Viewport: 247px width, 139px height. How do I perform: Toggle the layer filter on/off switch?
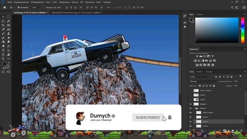pyautogui.click(x=240, y=76)
